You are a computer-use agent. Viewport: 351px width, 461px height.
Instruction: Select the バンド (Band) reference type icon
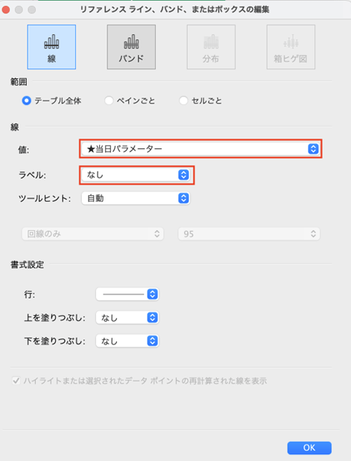(131, 47)
